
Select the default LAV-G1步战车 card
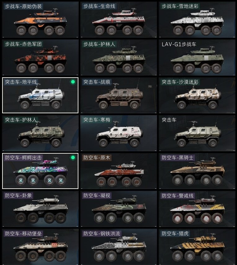point(197,57)
